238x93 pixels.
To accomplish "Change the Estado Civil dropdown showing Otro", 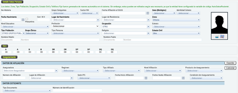I will point(176,33).
